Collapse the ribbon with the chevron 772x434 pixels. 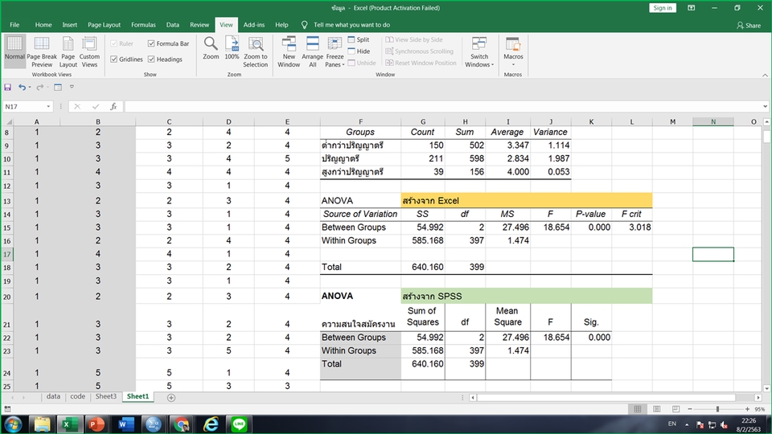click(x=765, y=75)
